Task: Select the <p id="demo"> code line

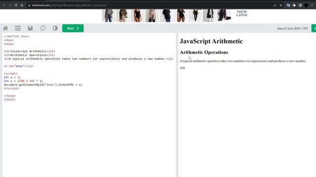Action: (18, 66)
